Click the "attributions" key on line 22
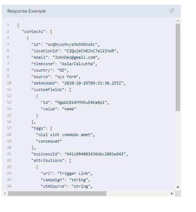This screenshot has height=212, width=196. tap(48, 160)
